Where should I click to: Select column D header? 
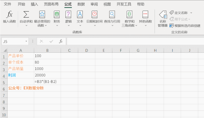tap(87, 50)
